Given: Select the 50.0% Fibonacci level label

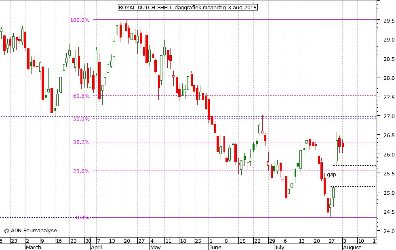Looking at the screenshot, I should click(x=81, y=119).
